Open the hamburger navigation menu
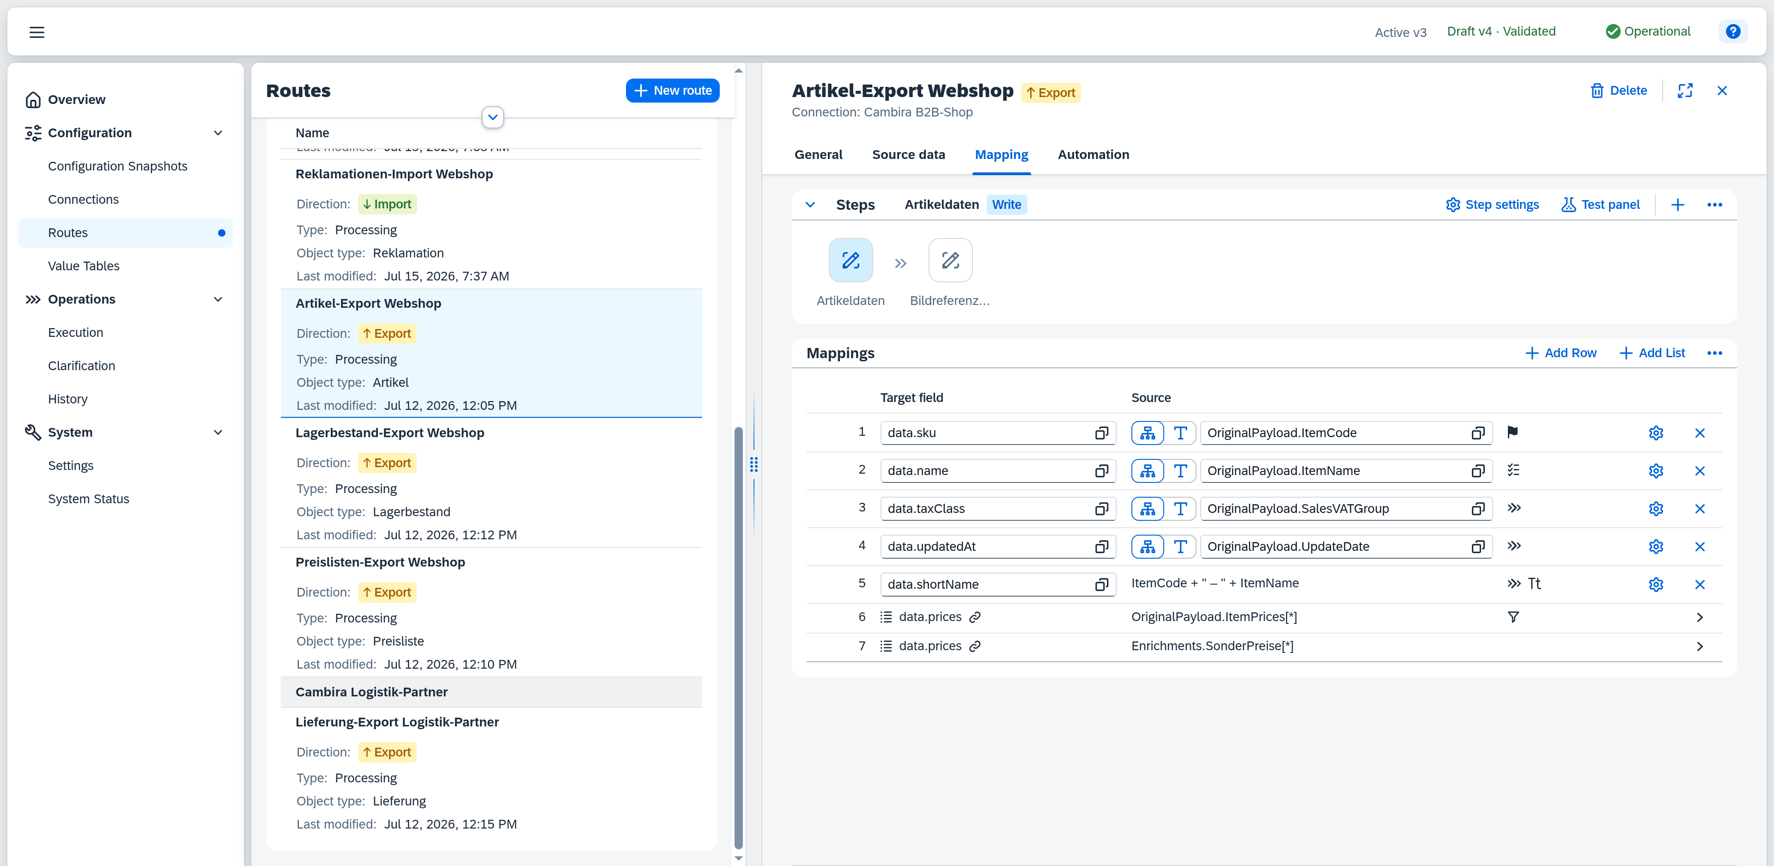The height and width of the screenshot is (866, 1774). (36, 32)
